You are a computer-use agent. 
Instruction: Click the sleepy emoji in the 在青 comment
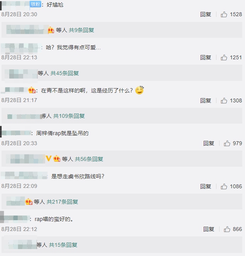click(139, 90)
